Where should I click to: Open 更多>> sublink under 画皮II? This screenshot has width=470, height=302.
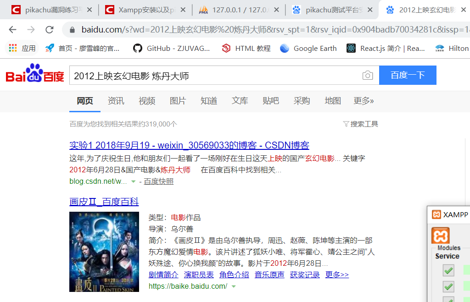[x=337, y=275]
